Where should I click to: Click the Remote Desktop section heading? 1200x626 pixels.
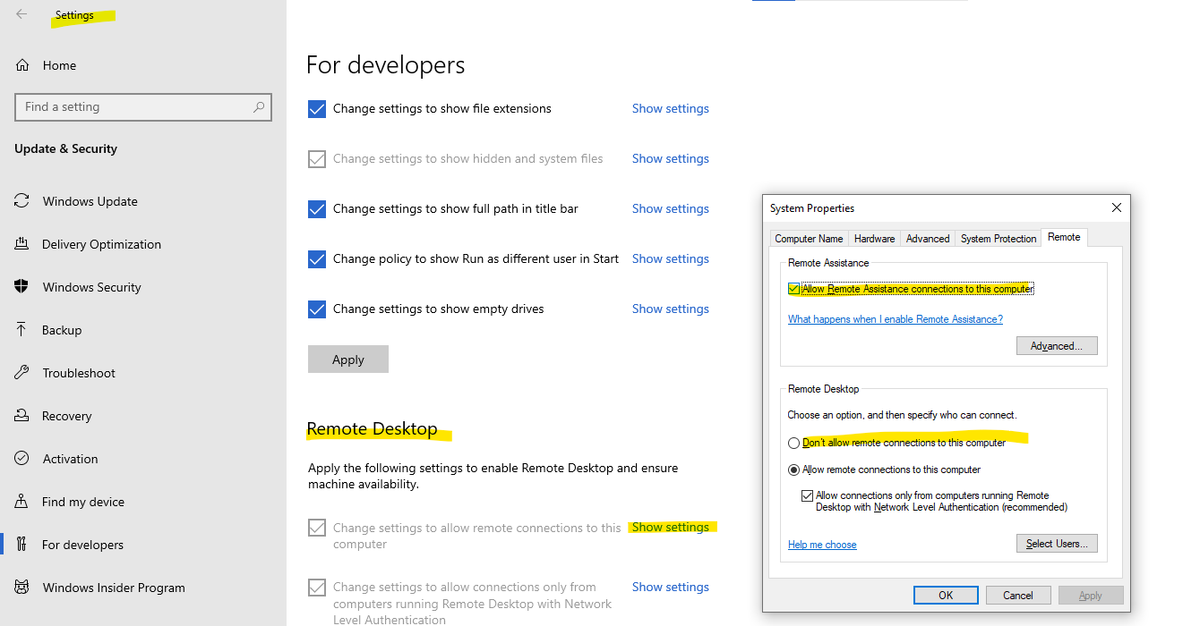click(x=372, y=428)
